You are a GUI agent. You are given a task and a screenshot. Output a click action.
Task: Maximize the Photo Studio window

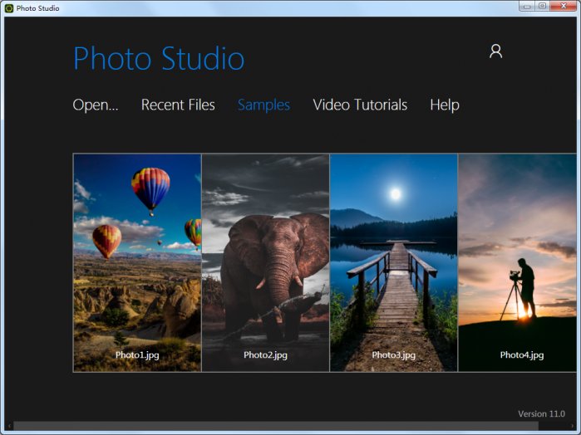pos(543,6)
